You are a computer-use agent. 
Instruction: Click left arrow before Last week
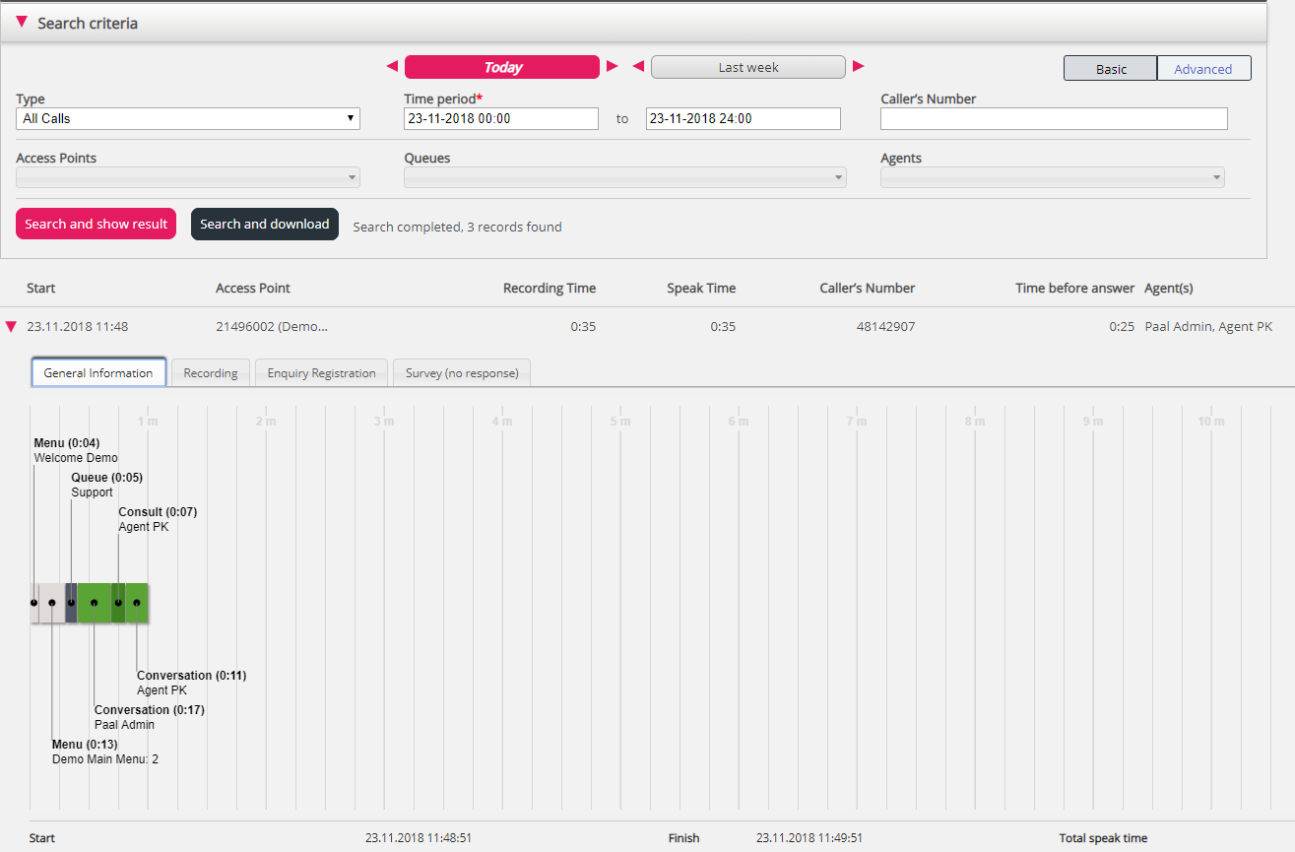click(x=638, y=67)
